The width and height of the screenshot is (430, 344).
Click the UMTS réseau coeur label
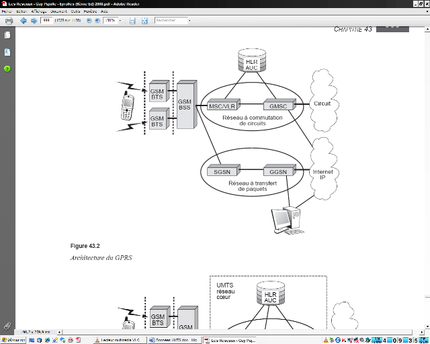coord(226,291)
